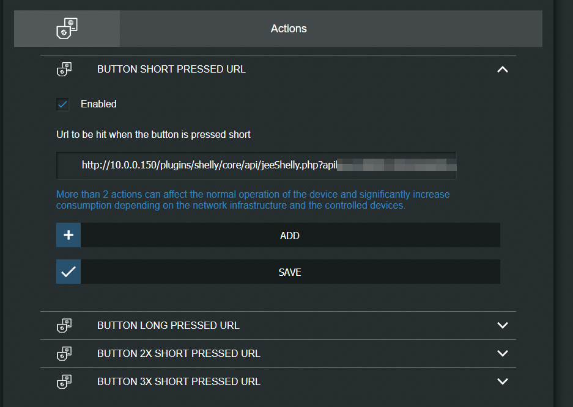Image resolution: width=573 pixels, height=407 pixels.
Task: Expand the Button 2X Short Pressed chevron
Action: point(503,353)
